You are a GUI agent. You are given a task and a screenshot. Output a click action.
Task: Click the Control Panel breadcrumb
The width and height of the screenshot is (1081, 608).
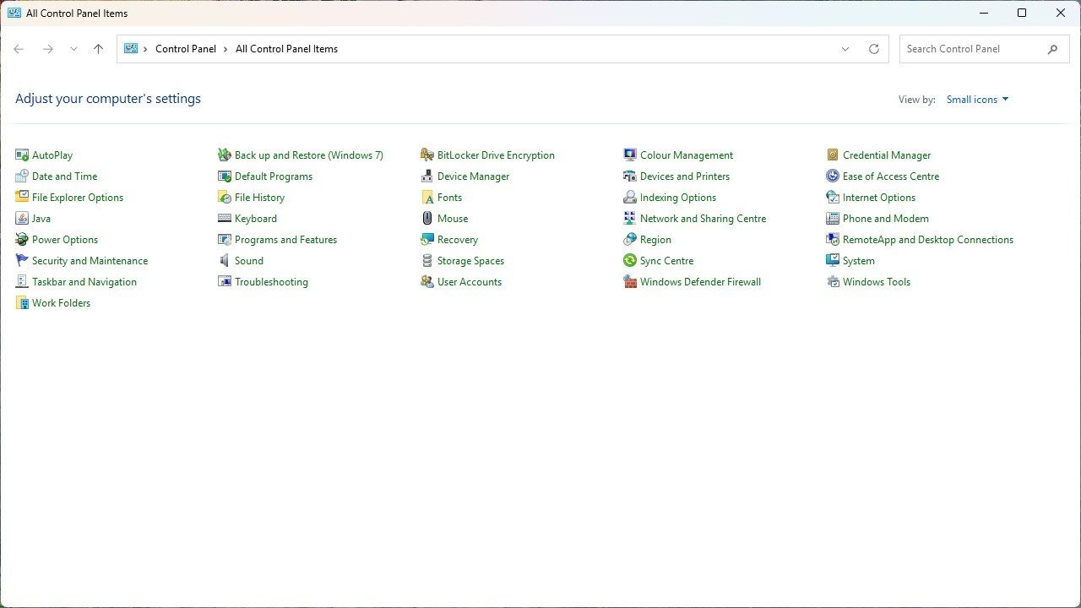pyautogui.click(x=186, y=49)
